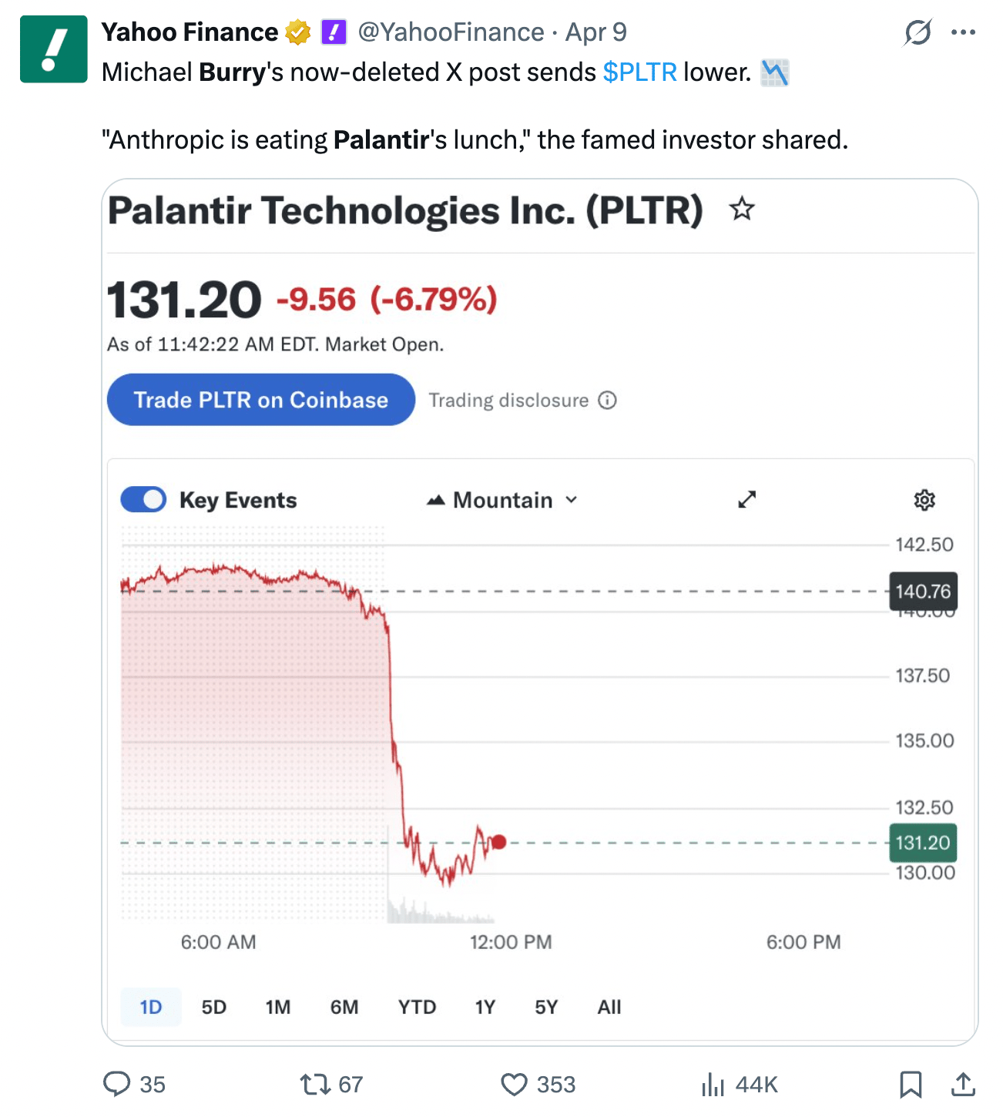Reply to the post via comment icon
This screenshot has height=1117, width=1003.
[117, 1084]
